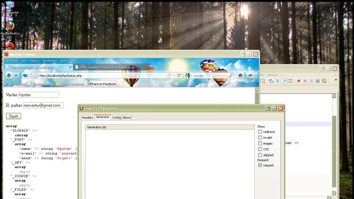Viewport: 354px width, 199px height.
Task: Select the Generator tab
Action: (x=102, y=117)
